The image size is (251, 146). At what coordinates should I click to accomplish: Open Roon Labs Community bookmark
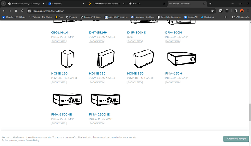169,17
